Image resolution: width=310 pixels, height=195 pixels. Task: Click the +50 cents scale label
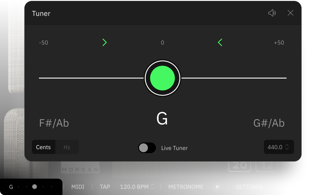point(279,43)
